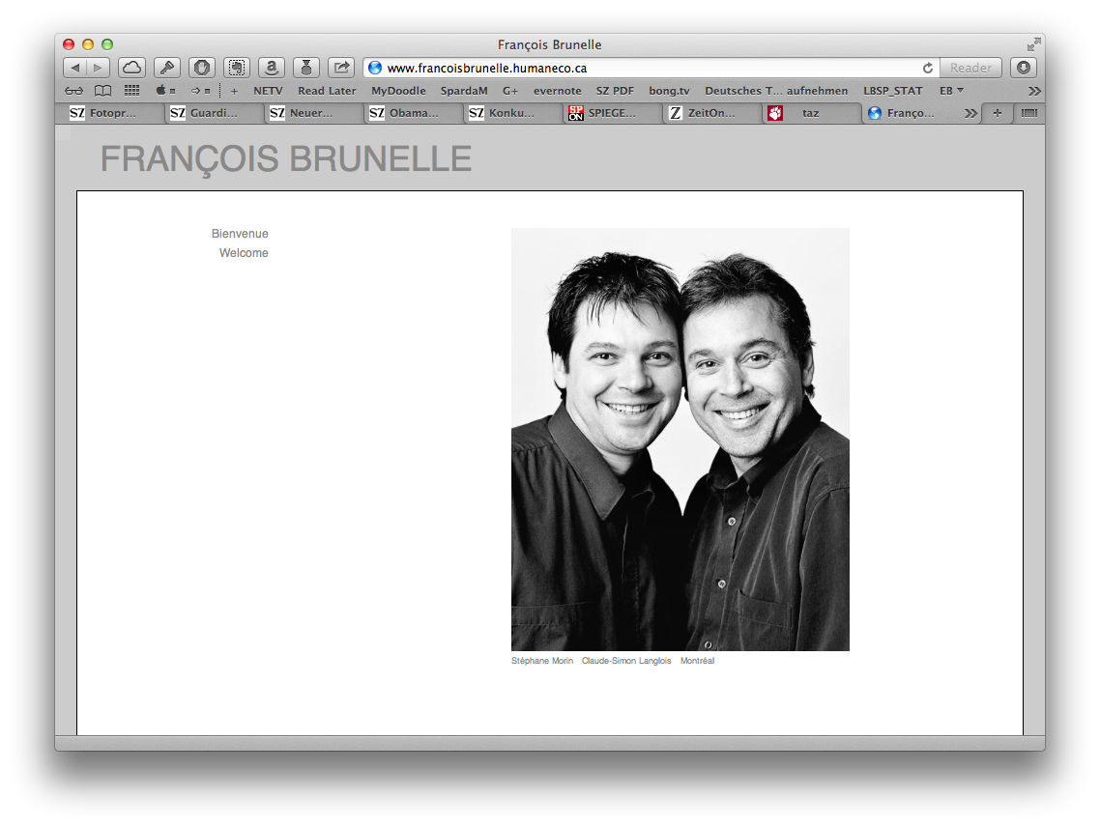Click the browser Back arrow

pos(74,68)
